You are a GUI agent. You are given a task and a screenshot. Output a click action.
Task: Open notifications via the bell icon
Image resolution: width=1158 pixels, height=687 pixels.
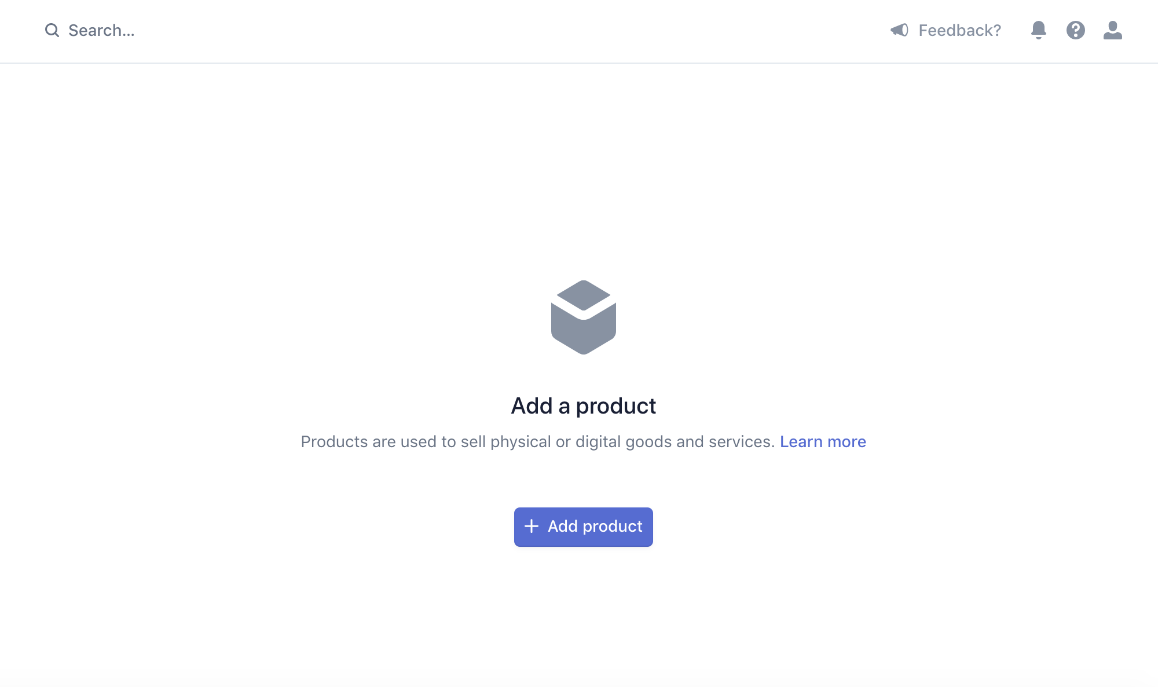pyautogui.click(x=1039, y=30)
